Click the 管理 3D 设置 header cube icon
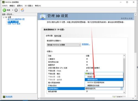 43,17
